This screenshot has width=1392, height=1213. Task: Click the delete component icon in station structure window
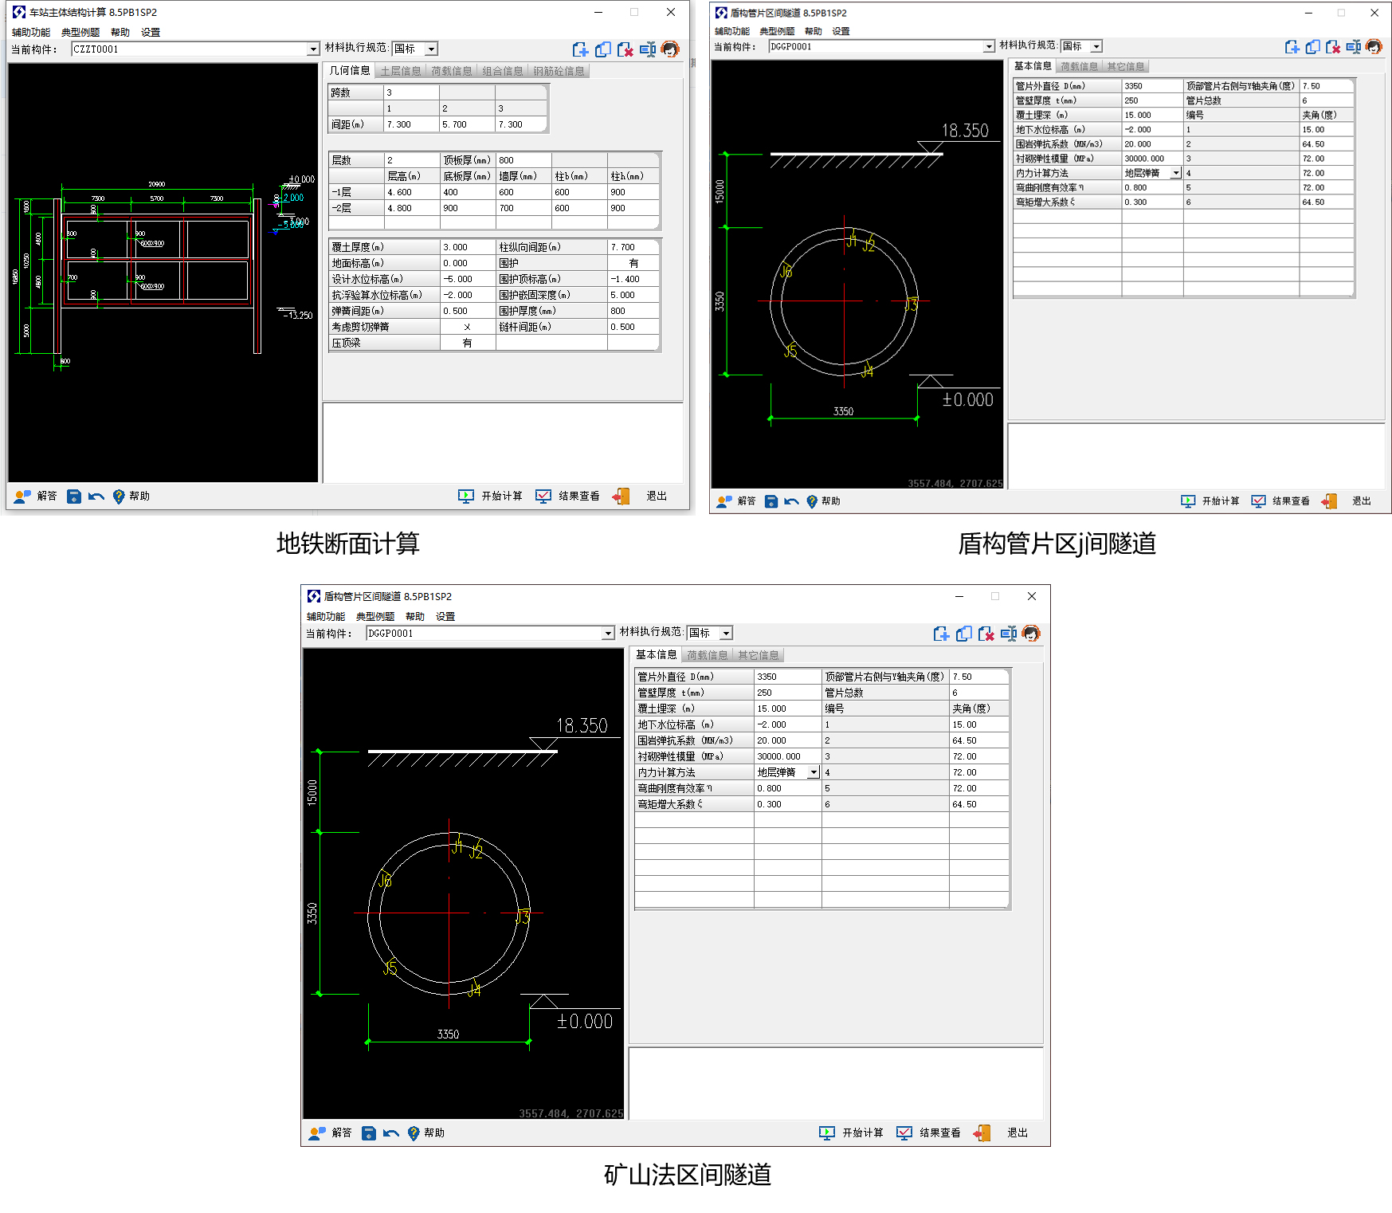click(625, 49)
